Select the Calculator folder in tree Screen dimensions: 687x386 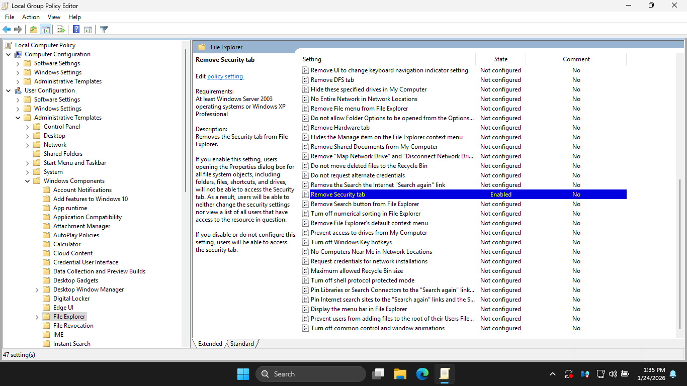click(67, 244)
